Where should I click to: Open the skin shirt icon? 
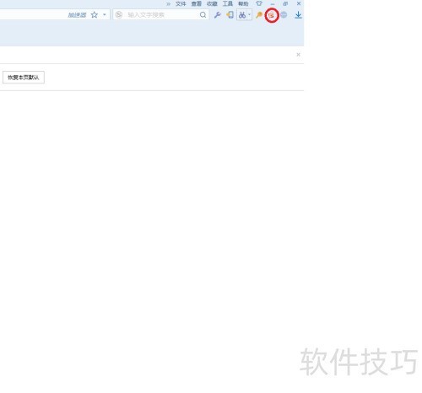259,3
